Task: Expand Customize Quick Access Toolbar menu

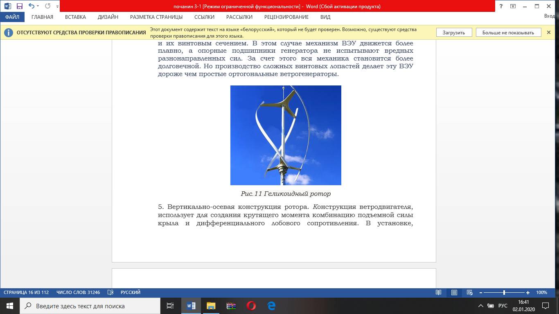Action: (57, 7)
